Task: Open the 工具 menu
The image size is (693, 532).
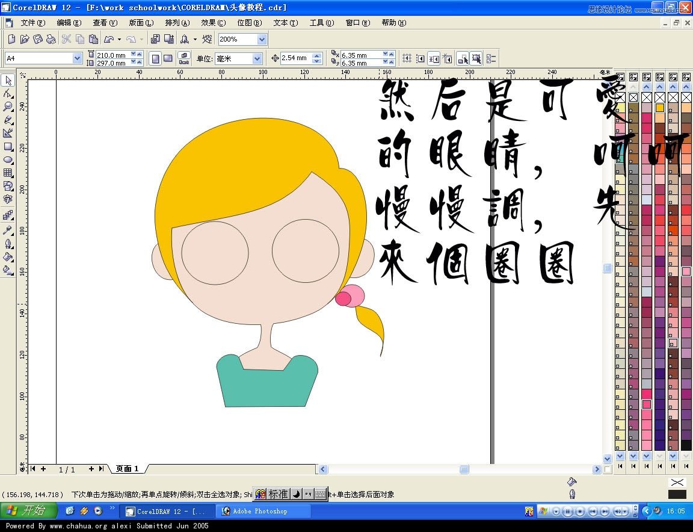Action: [321, 23]
